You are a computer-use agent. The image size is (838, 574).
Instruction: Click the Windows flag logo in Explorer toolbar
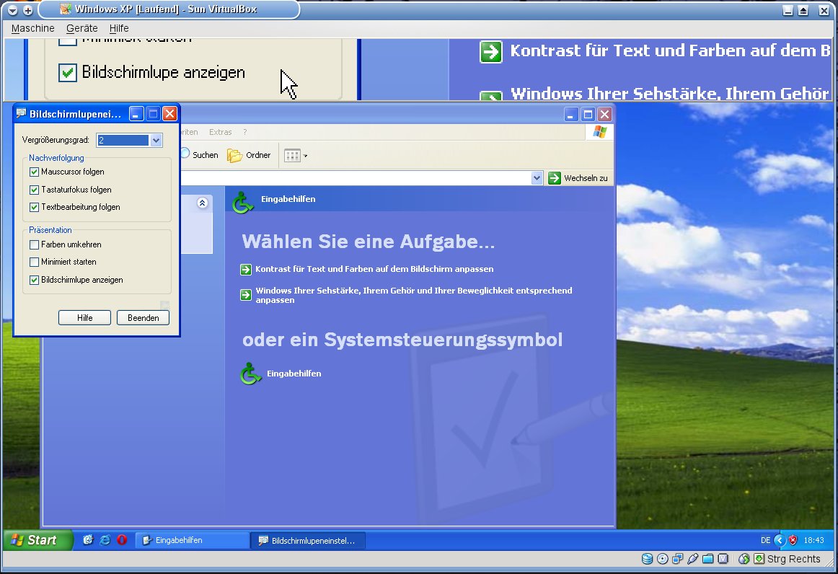pyautogui.click(x=599, y=132)
